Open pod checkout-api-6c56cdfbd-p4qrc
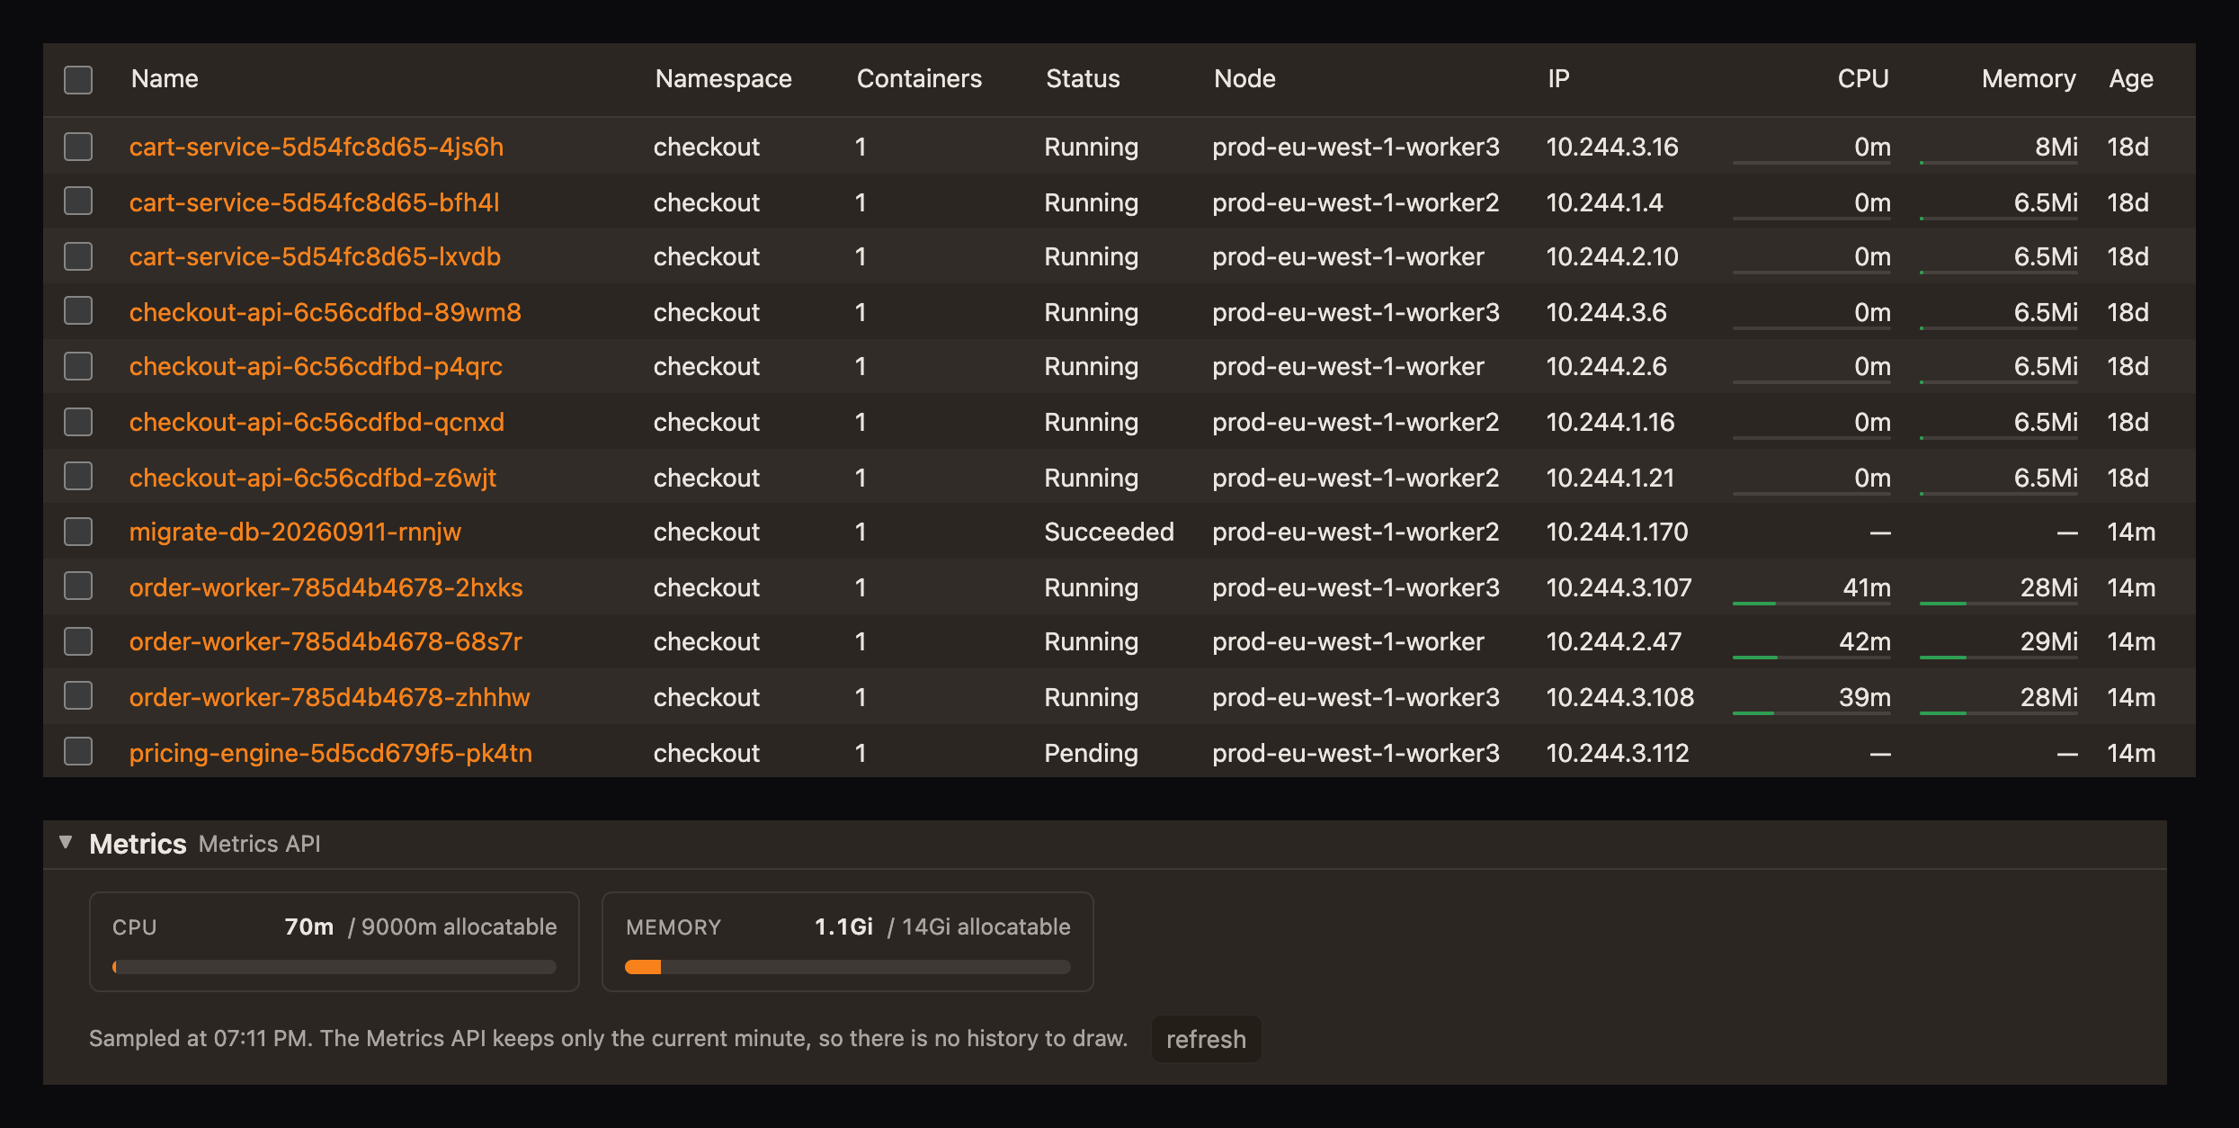Screen dimensions: 2239x1128 pyautogui.click(x=316, y=366)
